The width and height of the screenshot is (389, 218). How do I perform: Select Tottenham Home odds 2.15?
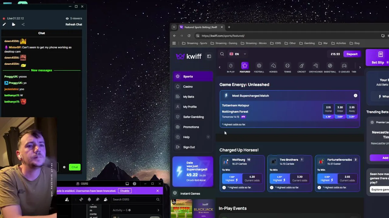coord(328,111)
